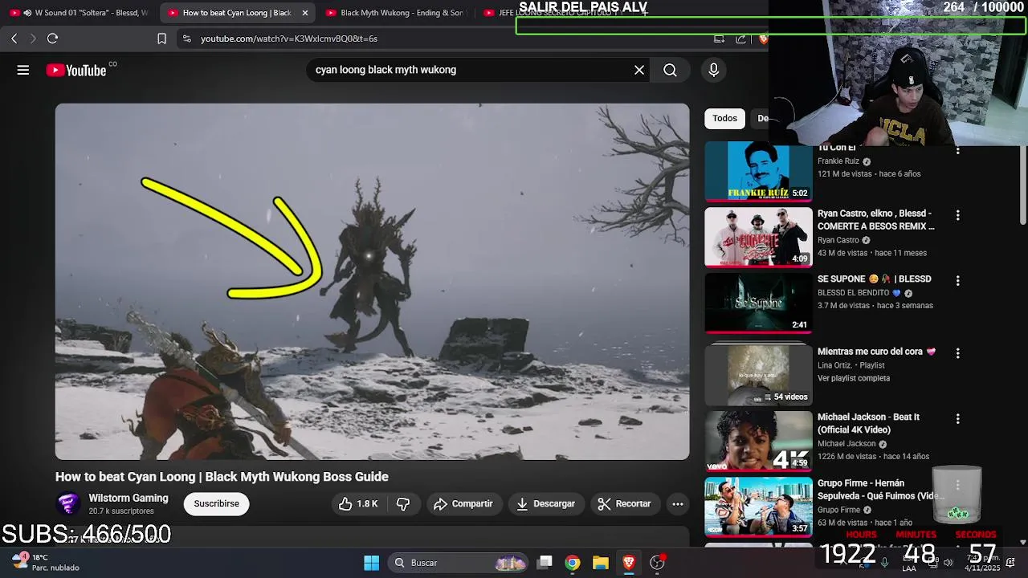
Task: Open the weather widget showing 18°C
Action: [x=46, y=562]
